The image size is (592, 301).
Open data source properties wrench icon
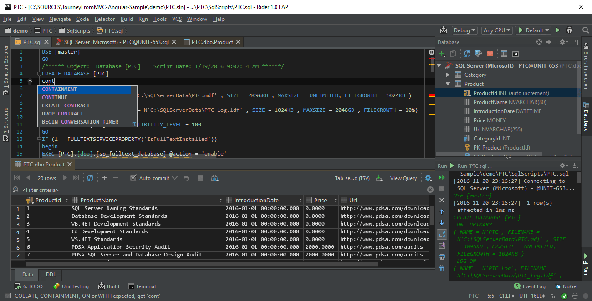coord(479,54)
